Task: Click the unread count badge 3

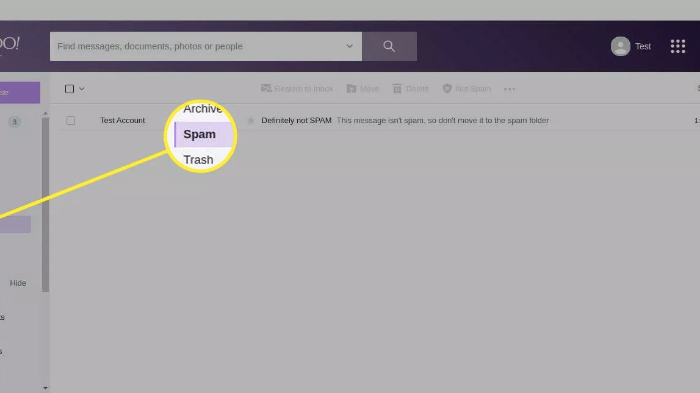Action: [14, 122]
